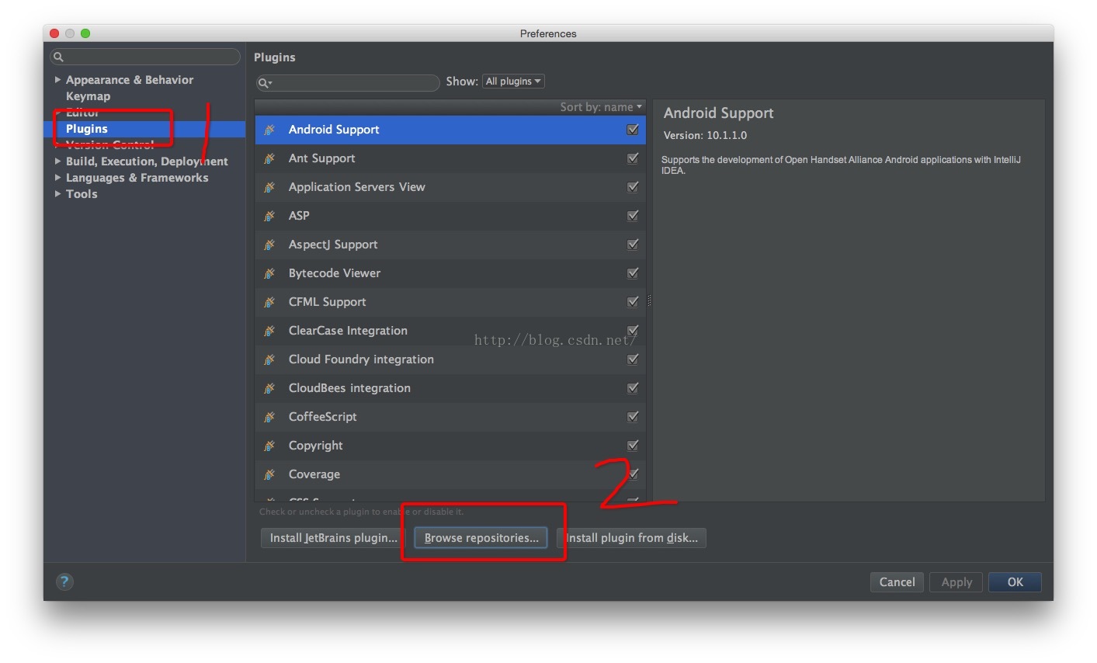
Task: Click the plugin icon beside Bytecode Viewer
Action: click(x=269, y=273)
